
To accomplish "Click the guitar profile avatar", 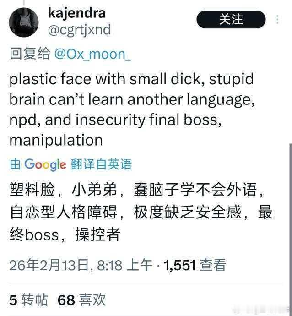I will tap(24, 22).
